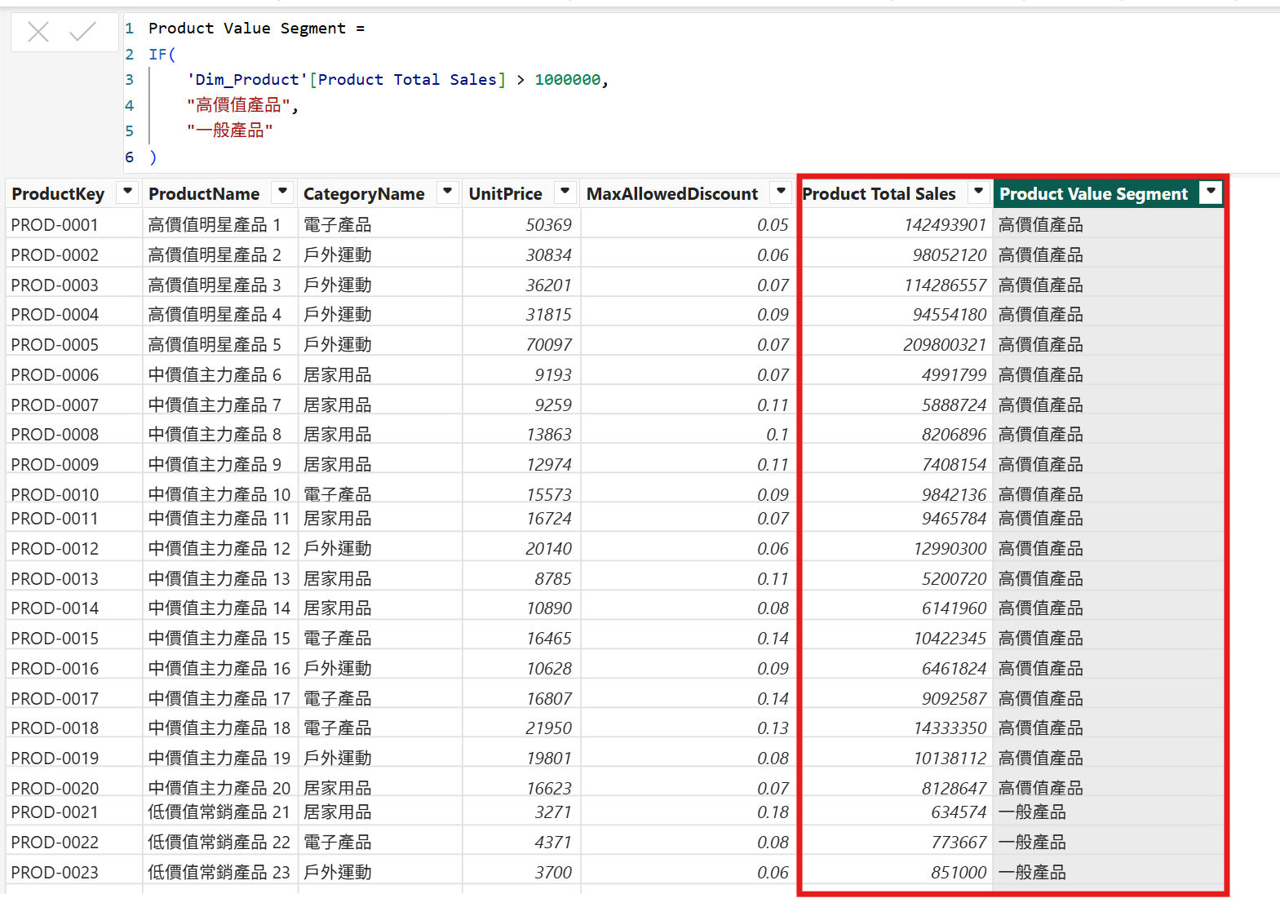Click unit price 50369

549,225
